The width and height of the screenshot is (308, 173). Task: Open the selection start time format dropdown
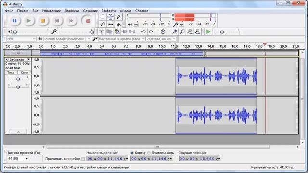pyautogui.click(x=127, y=158)
